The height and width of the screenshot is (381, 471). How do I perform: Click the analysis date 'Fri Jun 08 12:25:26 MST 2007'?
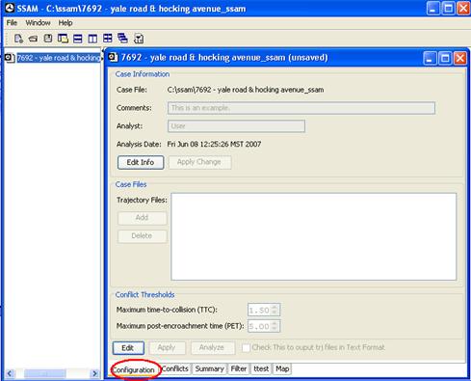coord(214,144)
